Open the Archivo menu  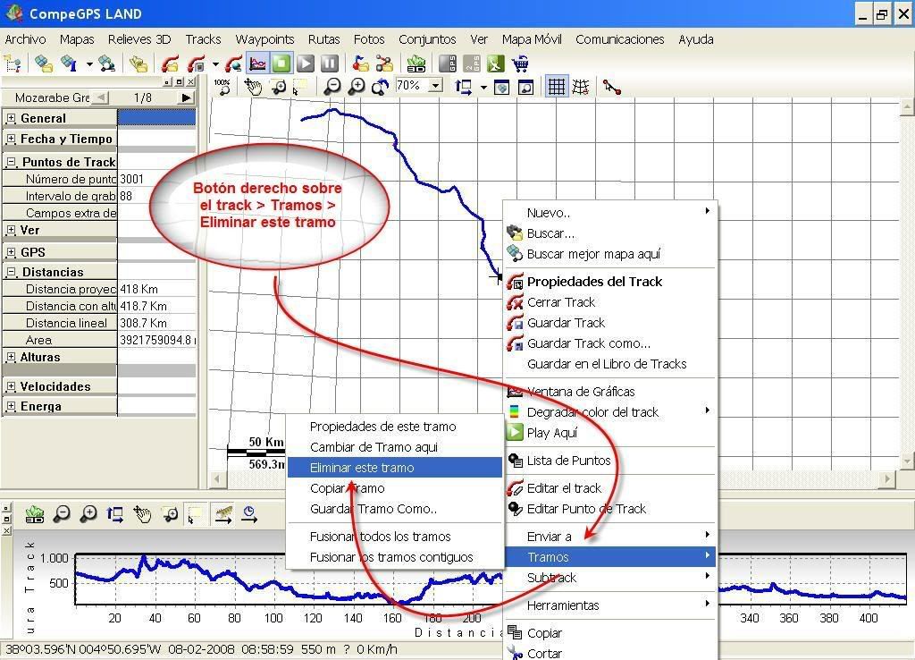click(25, 39)
